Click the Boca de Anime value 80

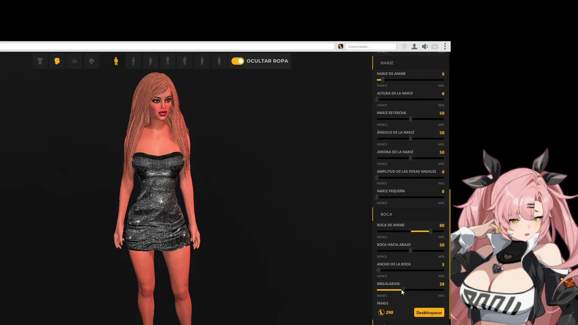(442, 225)
